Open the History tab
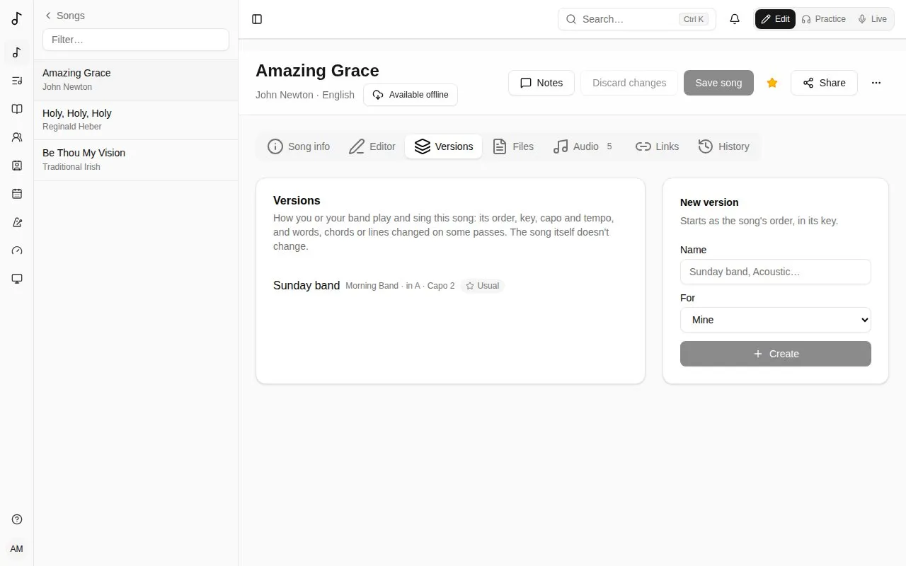906x566 pixels. click(723, 146)
